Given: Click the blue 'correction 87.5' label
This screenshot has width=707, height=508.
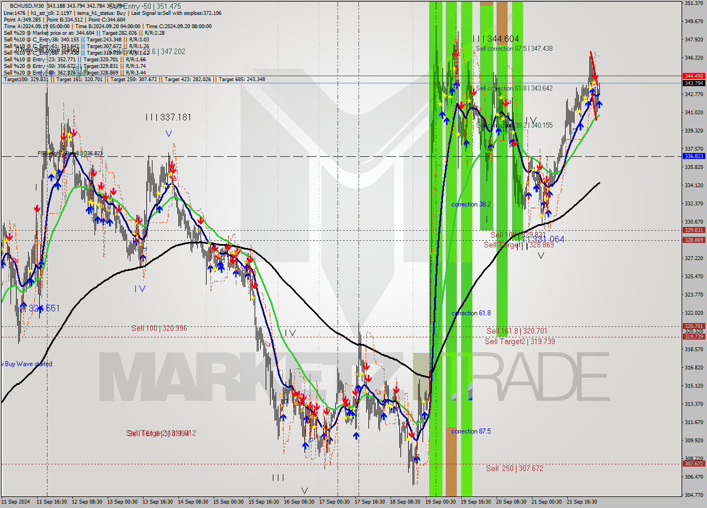Looking at the screenshot, I should (471, 431).
